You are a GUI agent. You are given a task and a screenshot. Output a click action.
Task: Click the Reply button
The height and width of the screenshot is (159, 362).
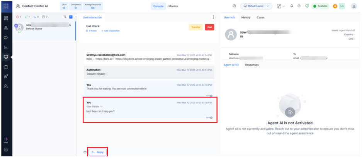(x=97, y=152)
